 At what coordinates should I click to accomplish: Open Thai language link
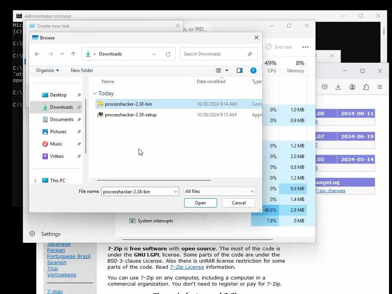52,269
